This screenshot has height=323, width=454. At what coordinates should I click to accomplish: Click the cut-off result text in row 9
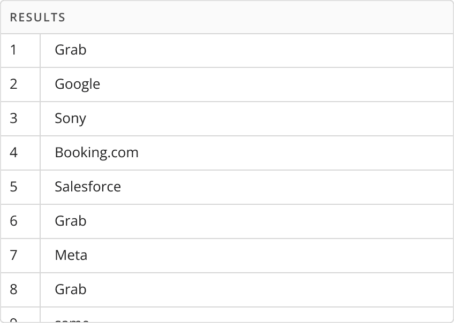click(72, 320)
